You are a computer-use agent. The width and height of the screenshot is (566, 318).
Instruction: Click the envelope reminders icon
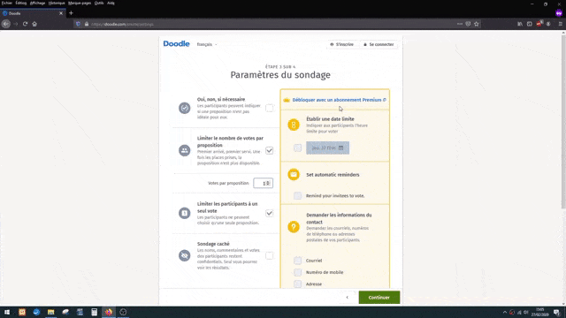point(294,175)
